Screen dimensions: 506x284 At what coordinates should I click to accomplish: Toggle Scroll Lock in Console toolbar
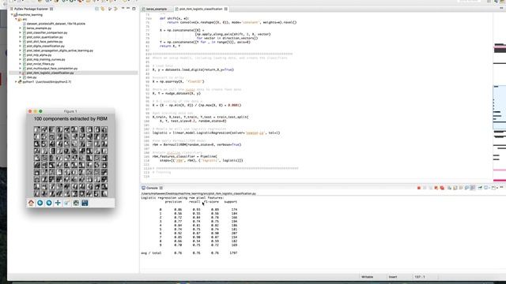coord(455,188)
